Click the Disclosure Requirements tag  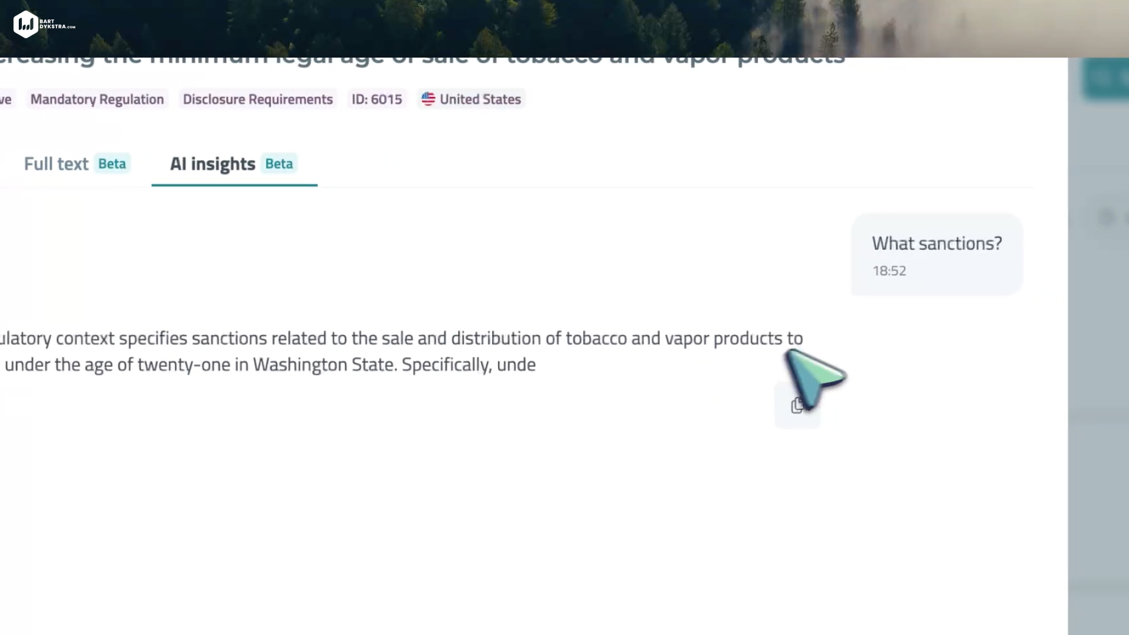tap(258, 99)
